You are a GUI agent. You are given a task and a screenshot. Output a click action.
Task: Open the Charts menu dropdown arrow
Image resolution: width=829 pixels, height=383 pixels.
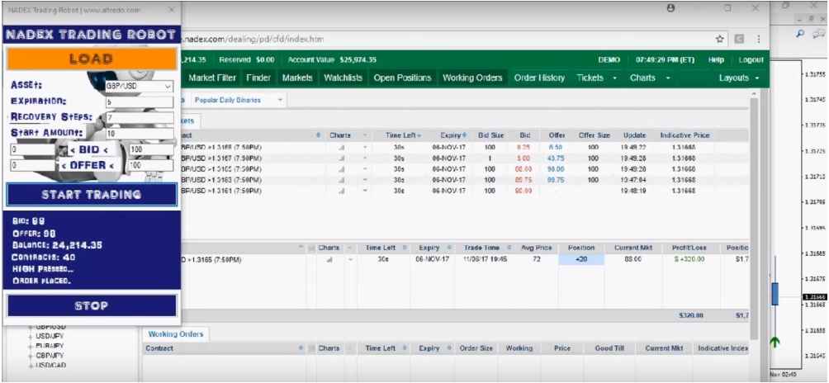[x=668, y=78]
